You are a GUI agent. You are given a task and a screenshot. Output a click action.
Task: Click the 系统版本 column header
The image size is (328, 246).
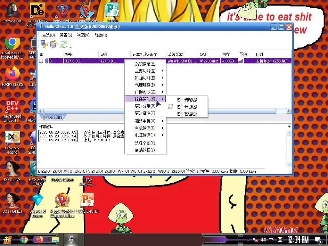tap(182, 54)
